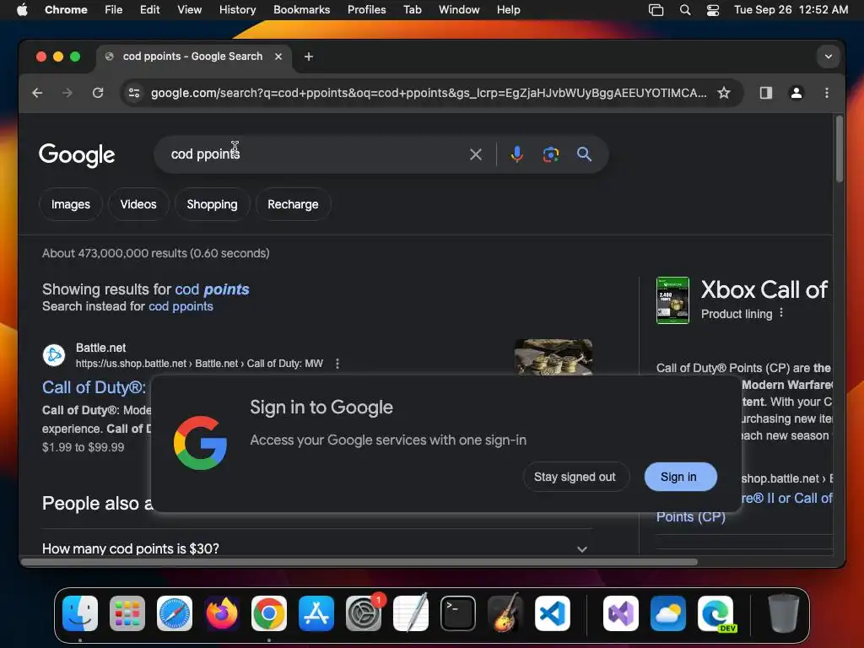Search instead for cod ppoints link

point(181,306)
